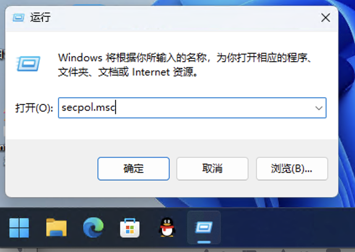The width and height of the screenshot is (355, 252).
Task: Click the grey footer area left of 确定
Action: tap(51, 168)
